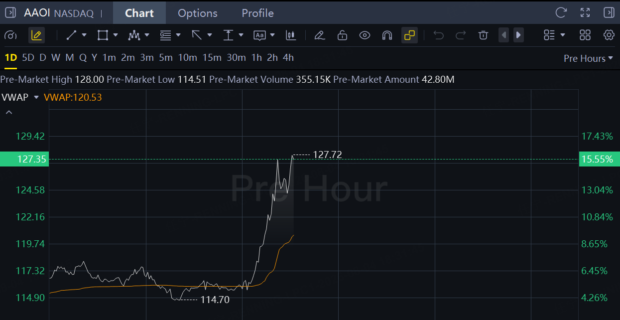Select the text annotation tool

pos(259,35)
